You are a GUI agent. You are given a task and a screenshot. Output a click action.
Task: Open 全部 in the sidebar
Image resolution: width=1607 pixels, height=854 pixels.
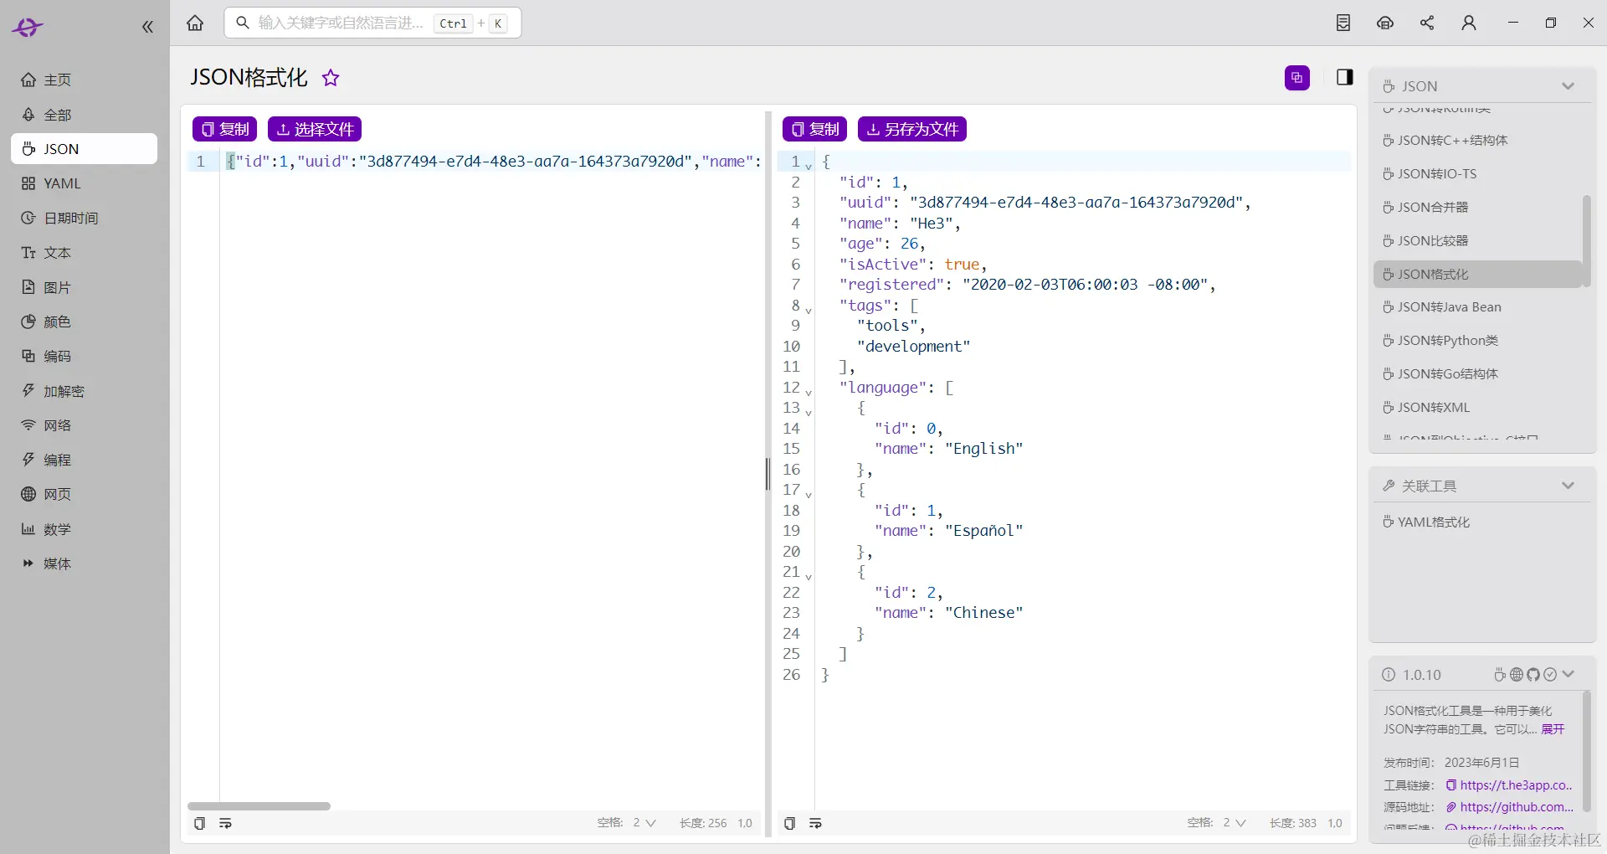coord(84,115)
